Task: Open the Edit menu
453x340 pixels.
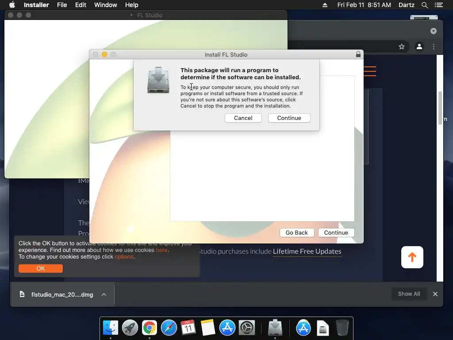Action: click(x=81, y=5)
